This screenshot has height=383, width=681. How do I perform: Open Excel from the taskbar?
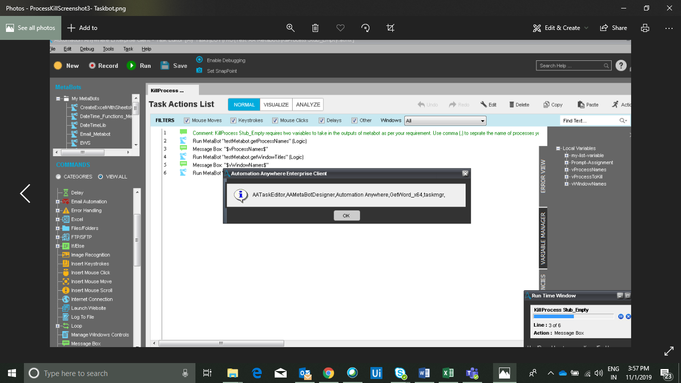click(448, 373)
